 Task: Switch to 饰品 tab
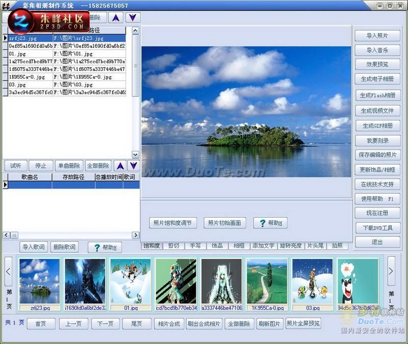[x=217, y=246]
